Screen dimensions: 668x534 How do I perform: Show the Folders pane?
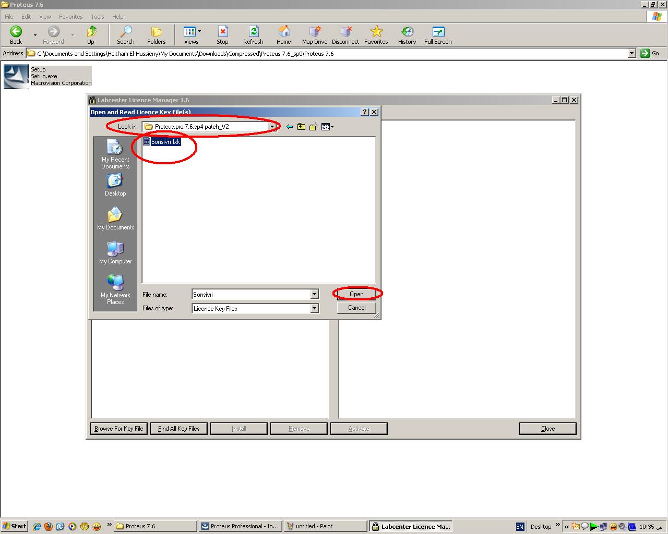tap(156, 35)
